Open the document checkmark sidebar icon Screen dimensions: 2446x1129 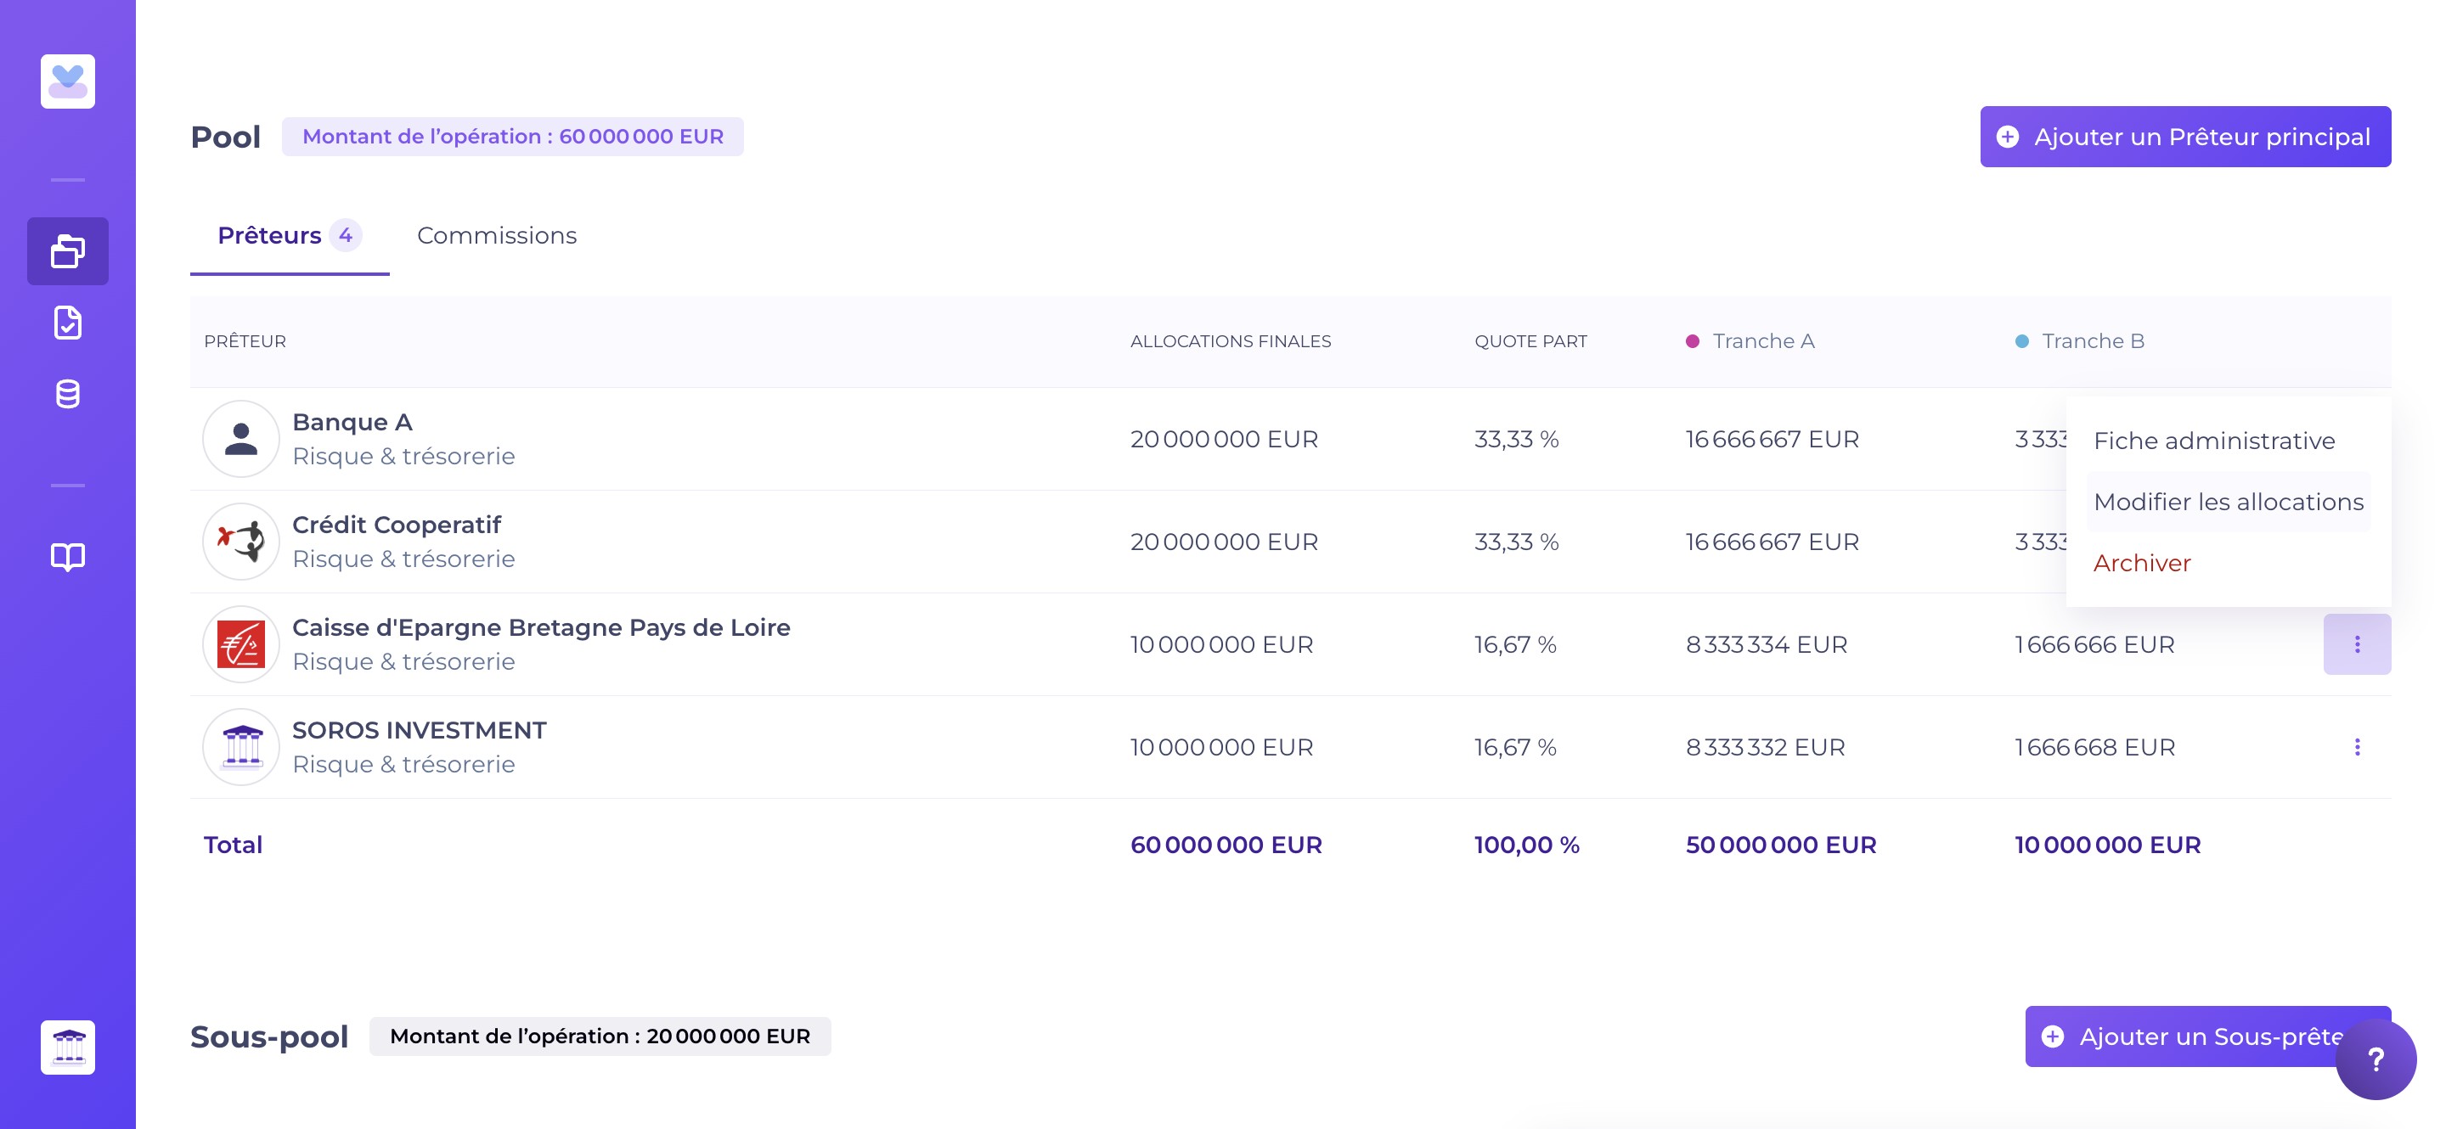click(67, 323)
